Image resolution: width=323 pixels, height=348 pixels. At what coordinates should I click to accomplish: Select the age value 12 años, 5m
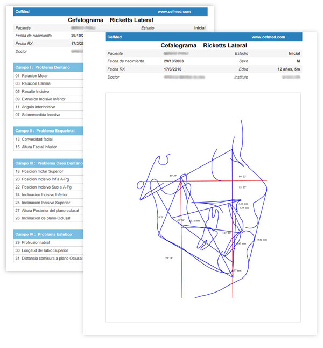[x=289, y=69]
